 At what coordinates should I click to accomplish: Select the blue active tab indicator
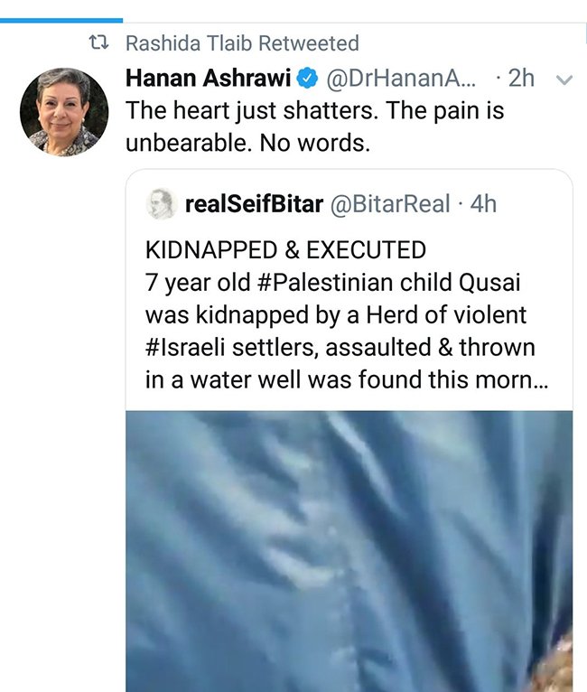pos(61,20)
